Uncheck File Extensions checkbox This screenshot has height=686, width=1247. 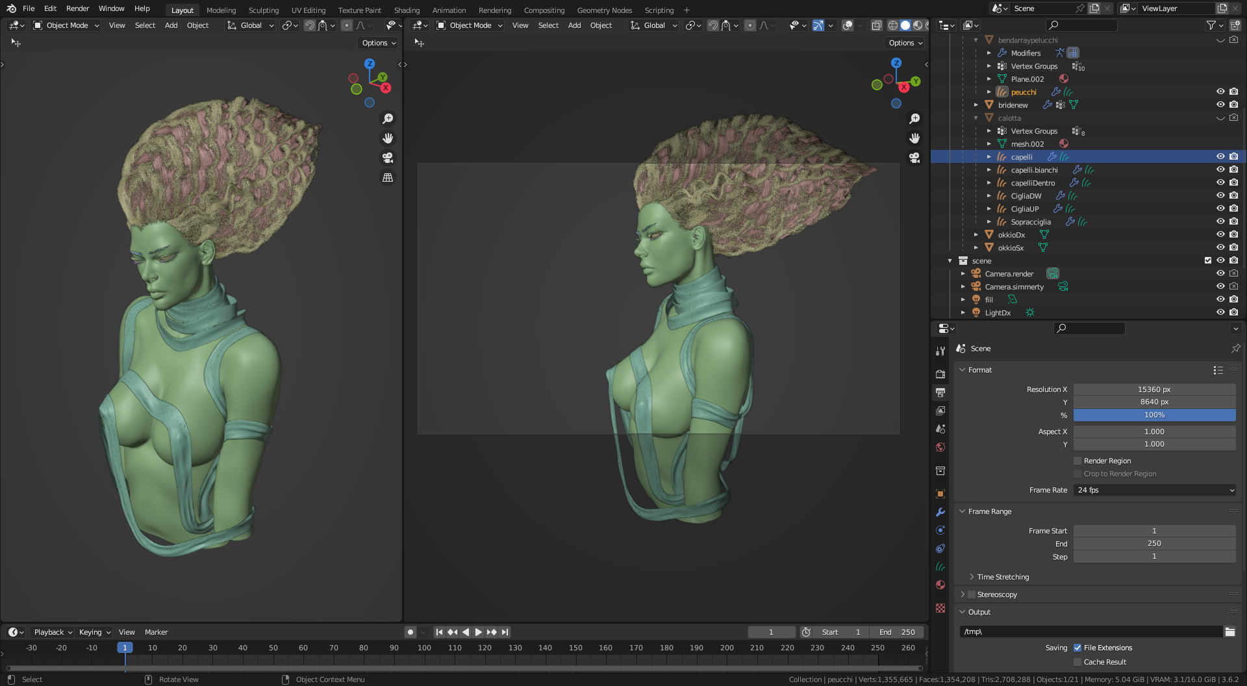point(1077,648)
